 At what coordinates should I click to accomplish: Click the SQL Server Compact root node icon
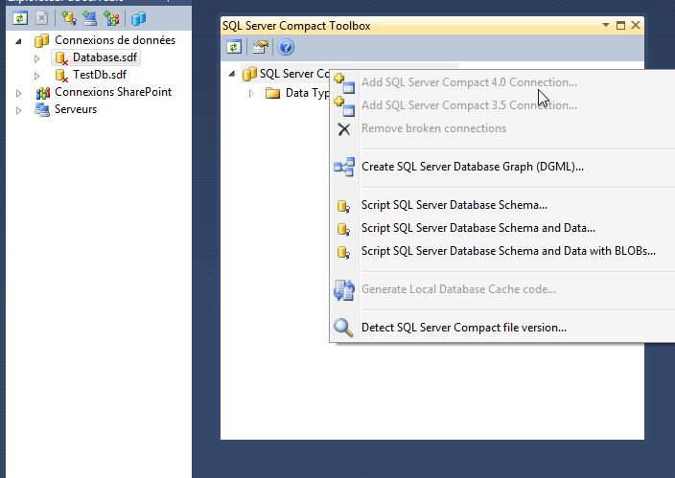(x=249, y=74)
